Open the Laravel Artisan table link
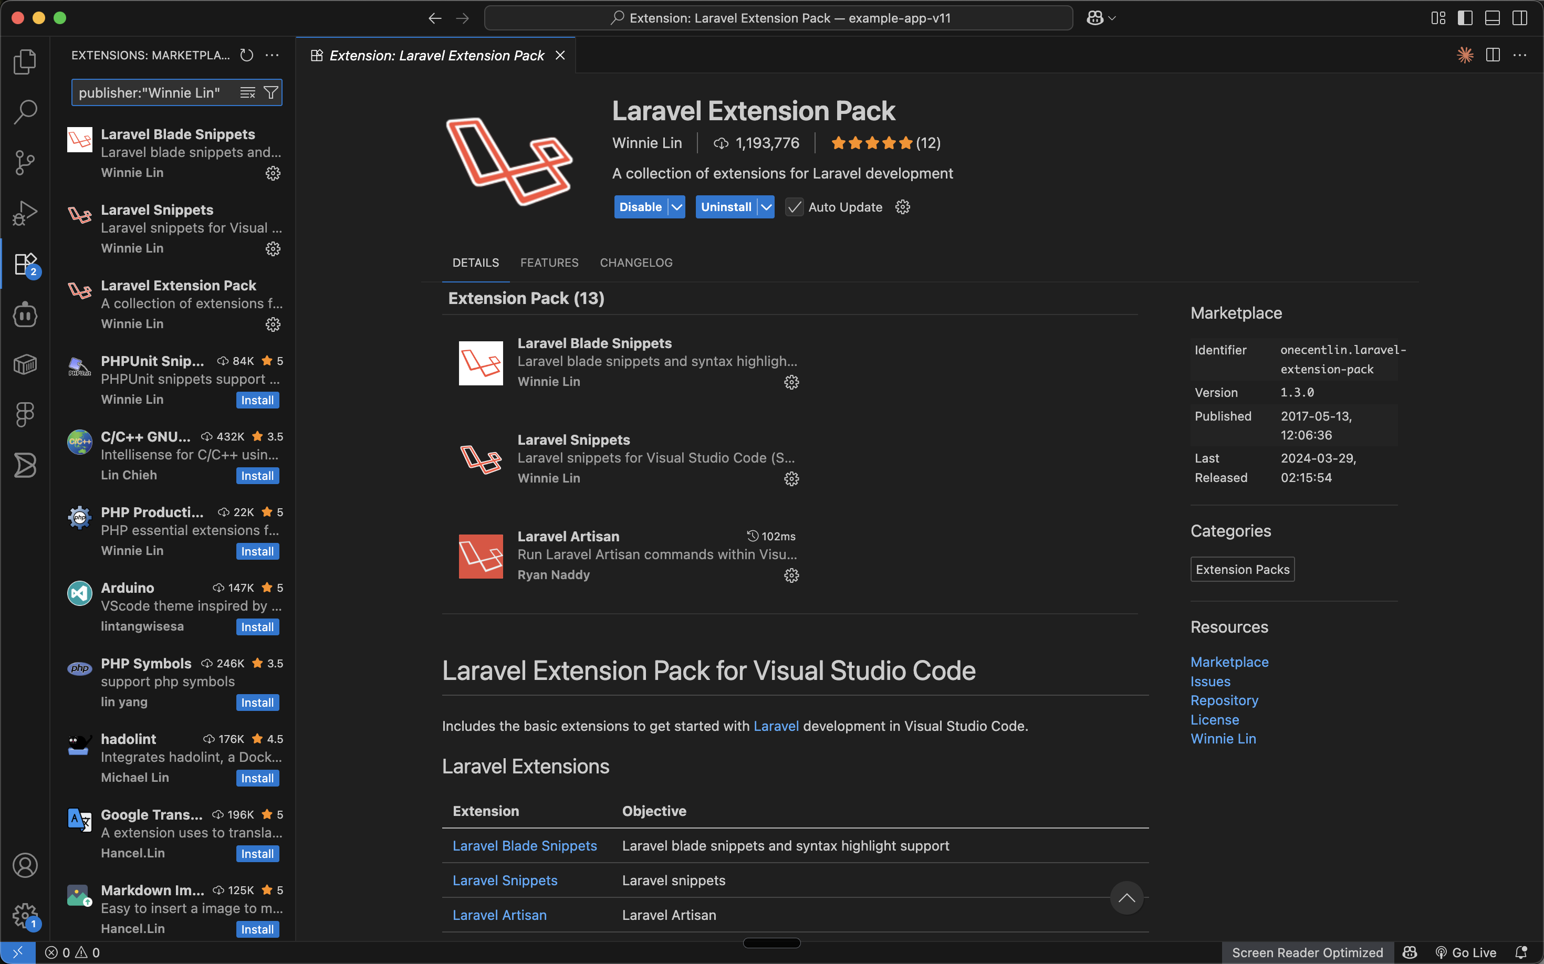This screenshot has height=964, width=1544. (499, 916)
